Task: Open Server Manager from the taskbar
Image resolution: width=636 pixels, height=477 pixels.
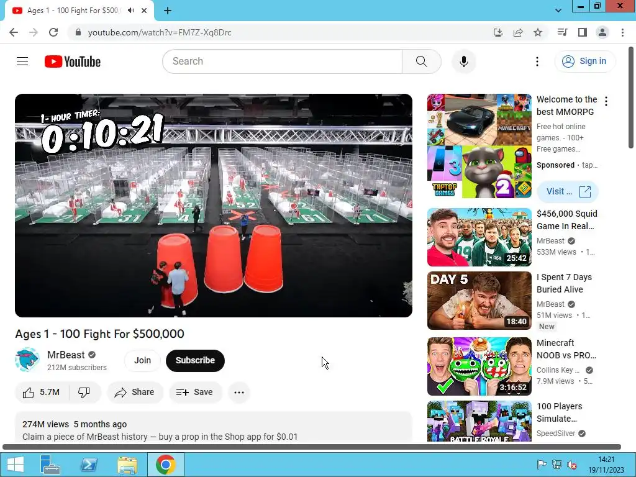Action: [50, 465]
